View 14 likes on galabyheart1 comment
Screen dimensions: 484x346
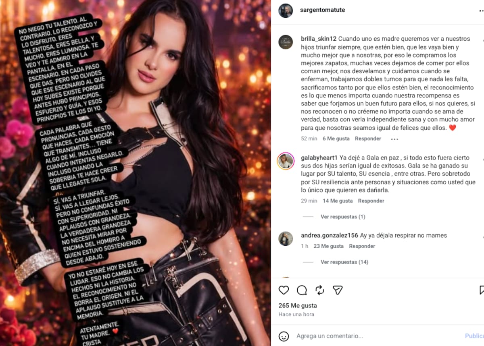point(338,201)
